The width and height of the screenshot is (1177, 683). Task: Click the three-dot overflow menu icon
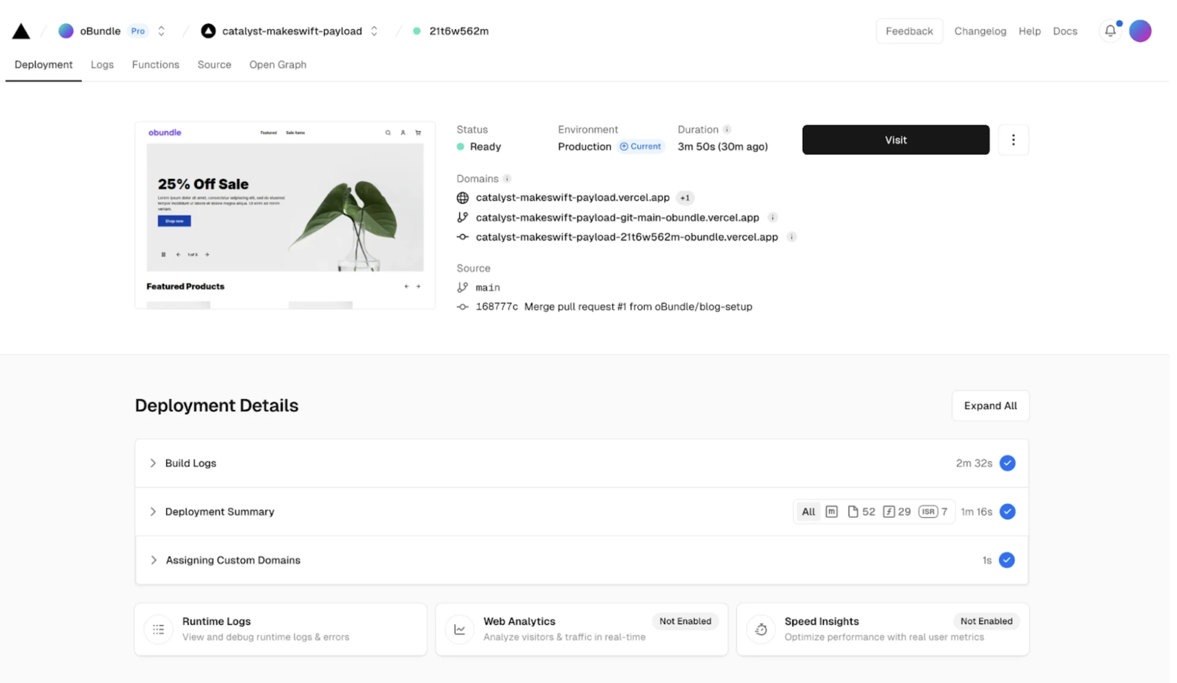click(x=1013, y=139)
